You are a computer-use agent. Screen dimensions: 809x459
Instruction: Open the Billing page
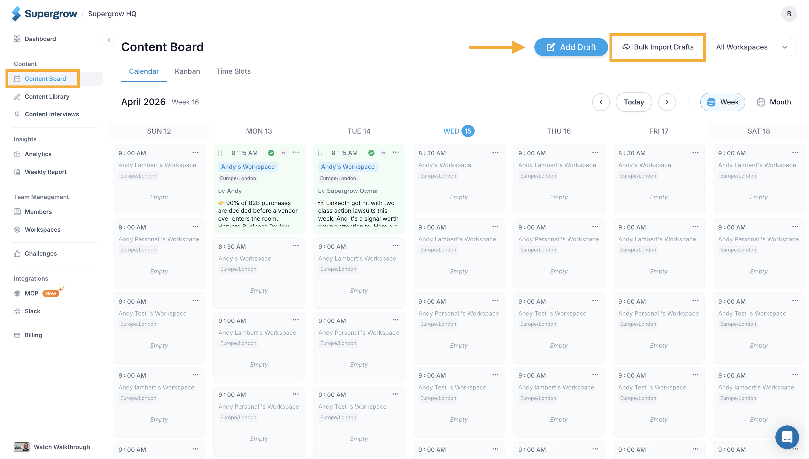click(28, 335)
